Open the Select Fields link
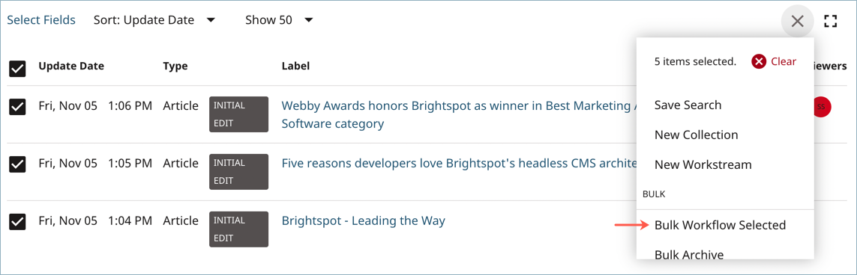The image size is (857, 275). pyautogui.click(x=41, y=20)
